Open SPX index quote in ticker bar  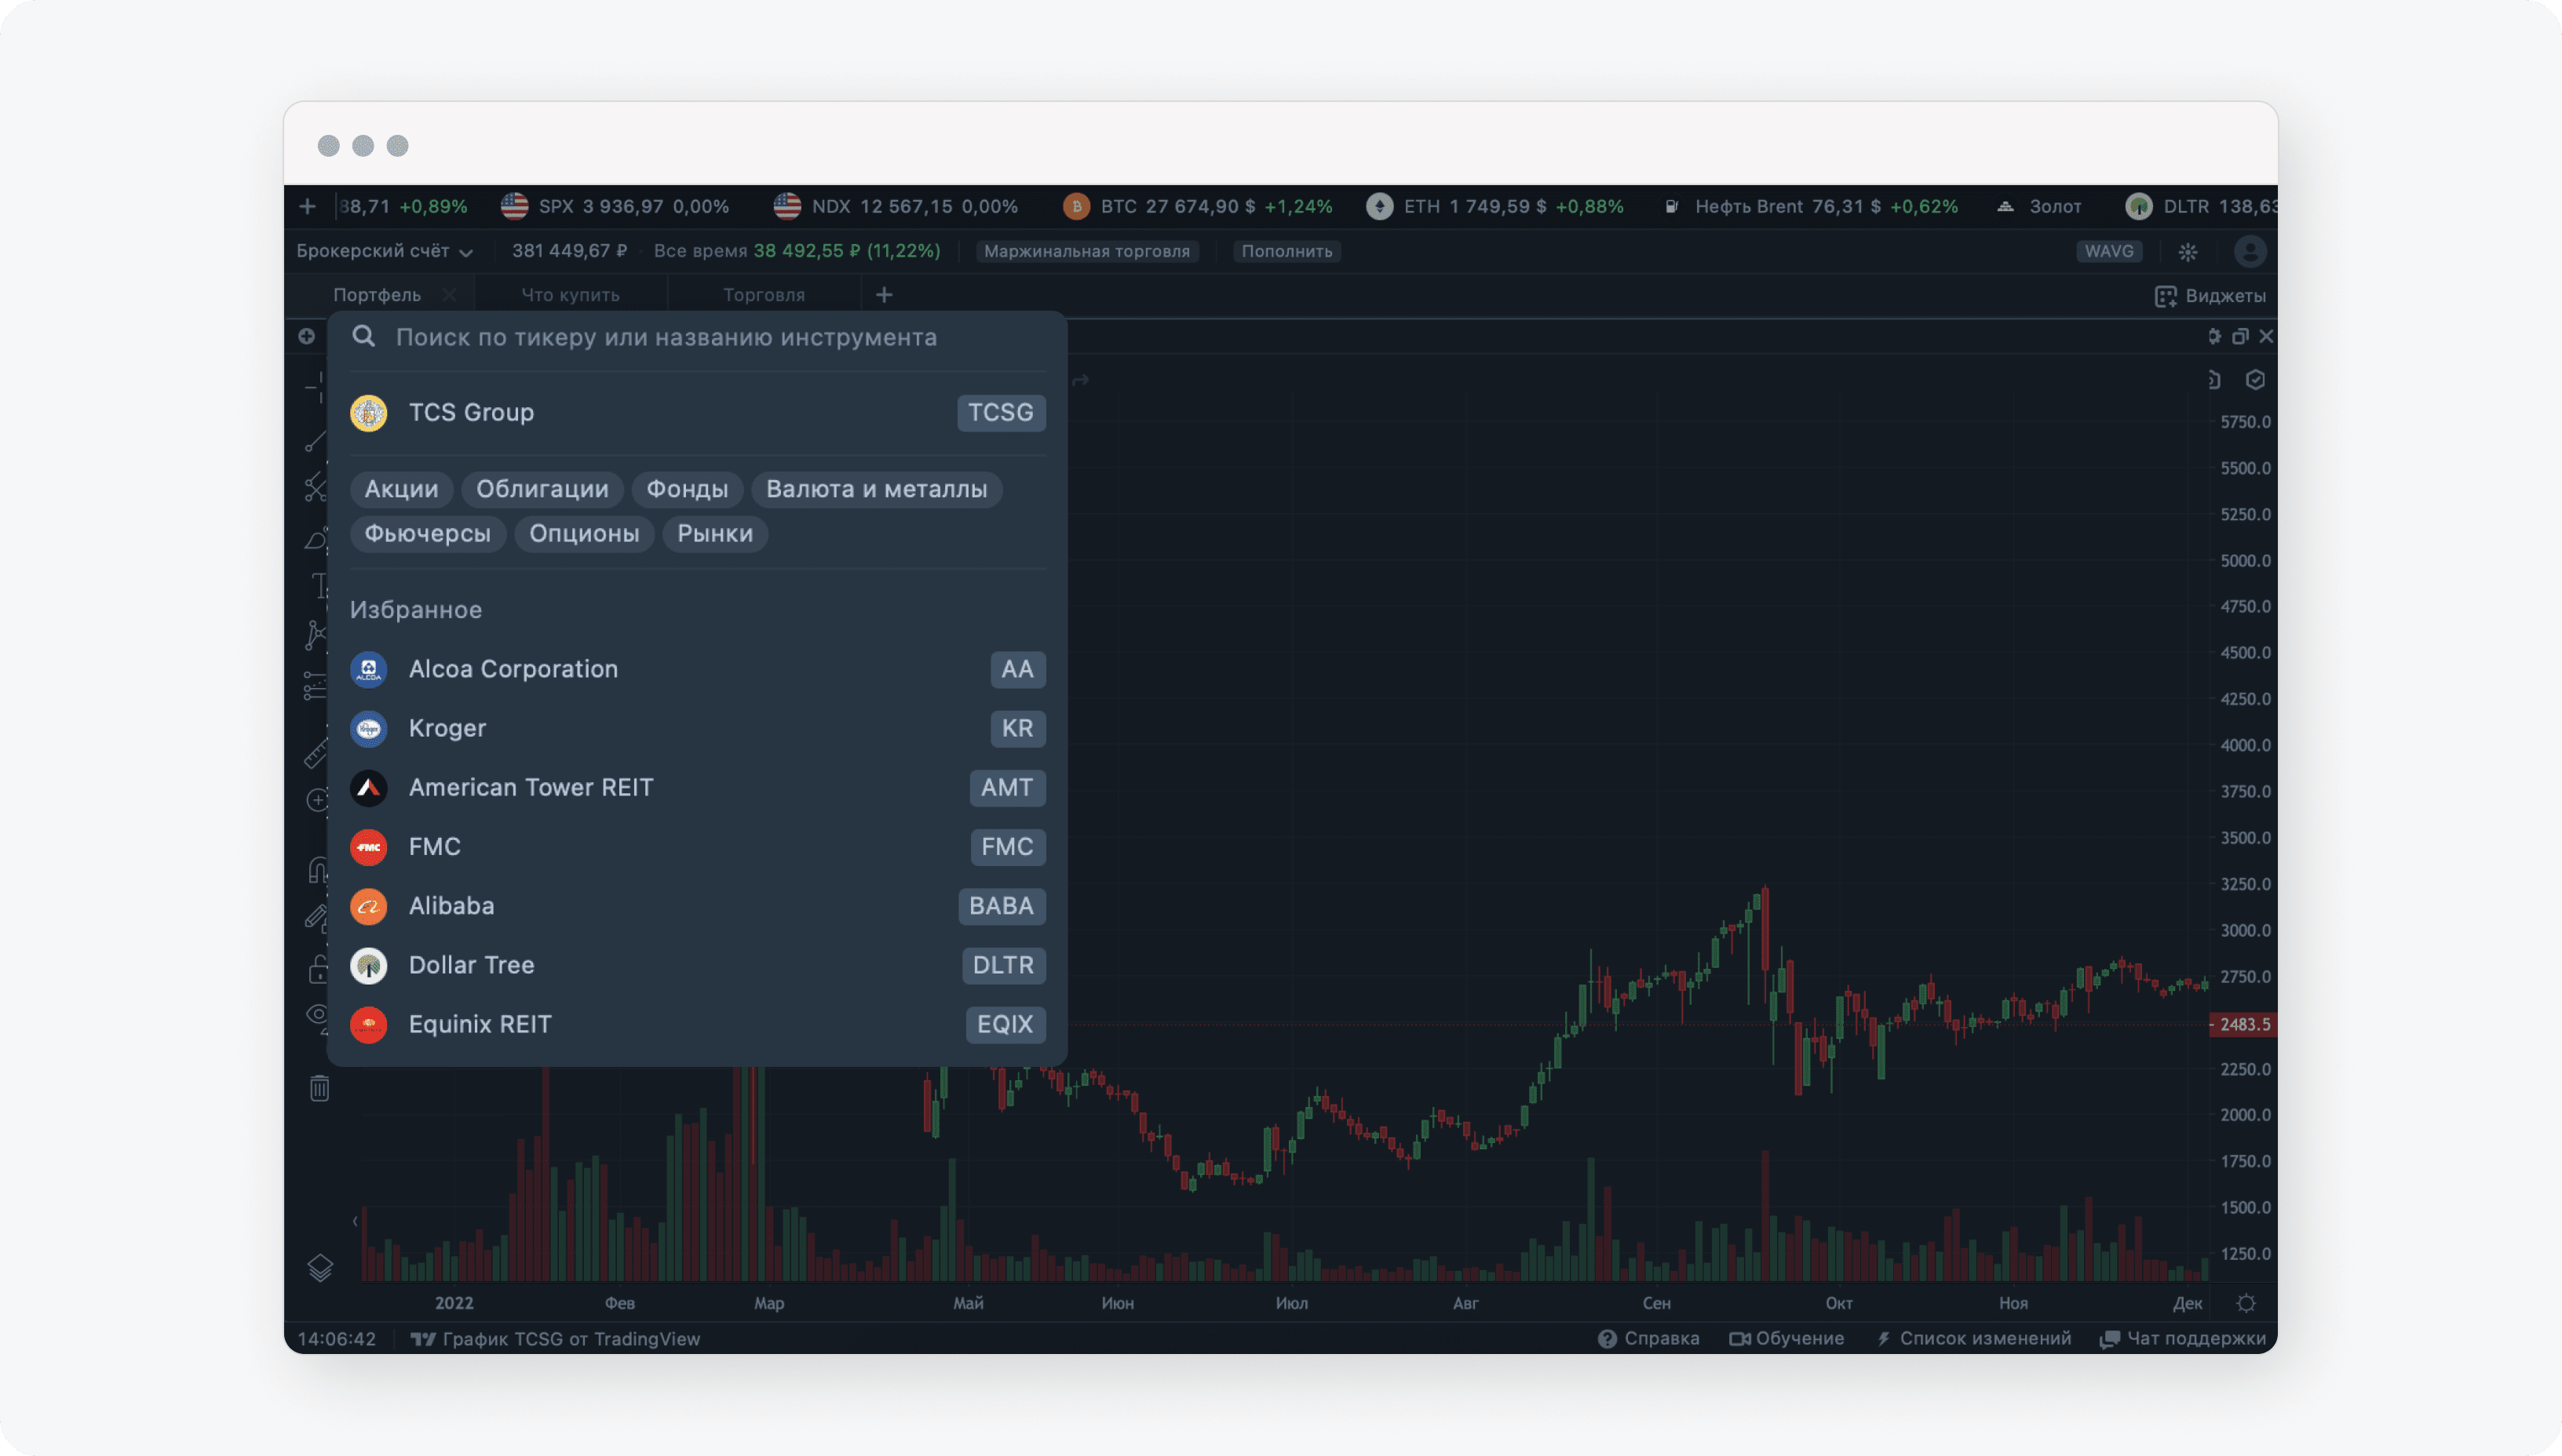point(615,206)
